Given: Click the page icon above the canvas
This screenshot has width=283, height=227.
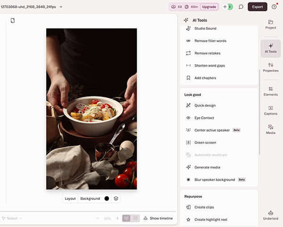Looking at the screenshot, I should click(13, 21).
